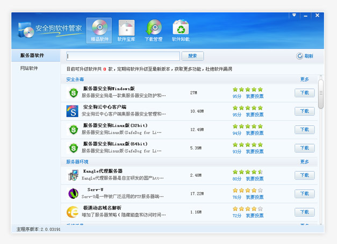Click the Serv-U app icon
337x244 pixels.
coord(73,193)
